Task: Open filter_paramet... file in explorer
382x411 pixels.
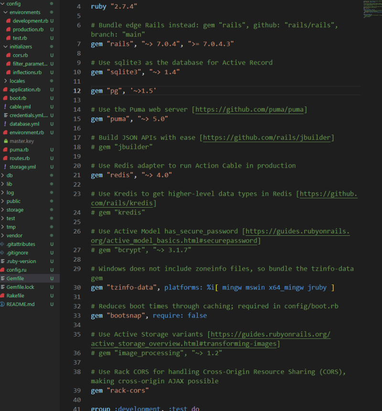Action: pos(30,63)
